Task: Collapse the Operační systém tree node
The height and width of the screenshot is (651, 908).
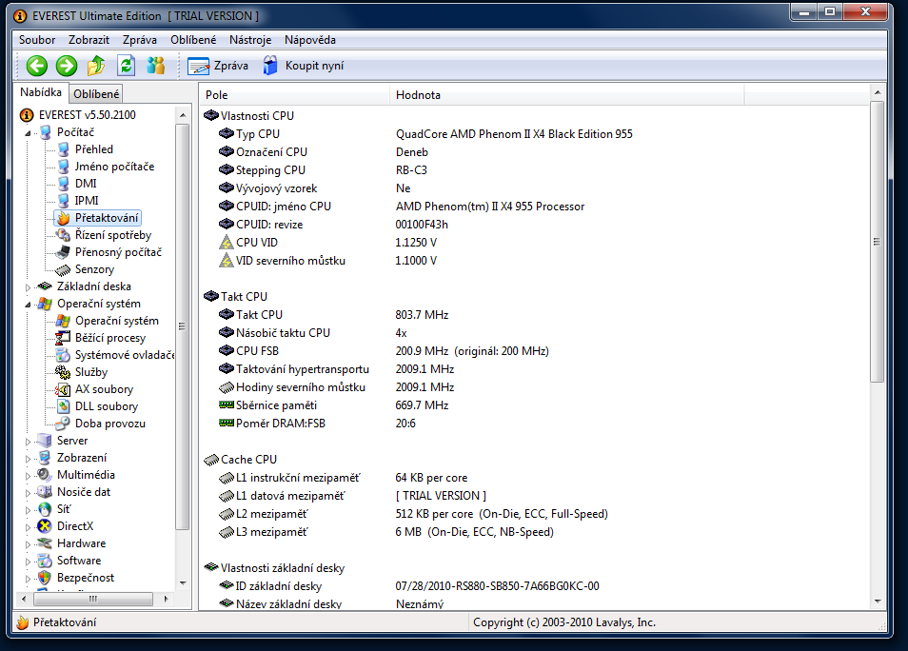Action: click(28, 304)
